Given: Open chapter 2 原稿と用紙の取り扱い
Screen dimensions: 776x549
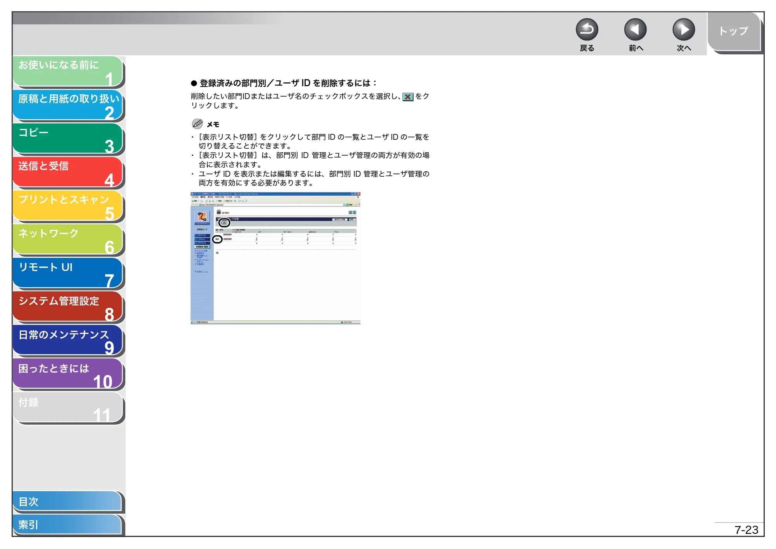Looking at the screenshot, I should 68,105.
